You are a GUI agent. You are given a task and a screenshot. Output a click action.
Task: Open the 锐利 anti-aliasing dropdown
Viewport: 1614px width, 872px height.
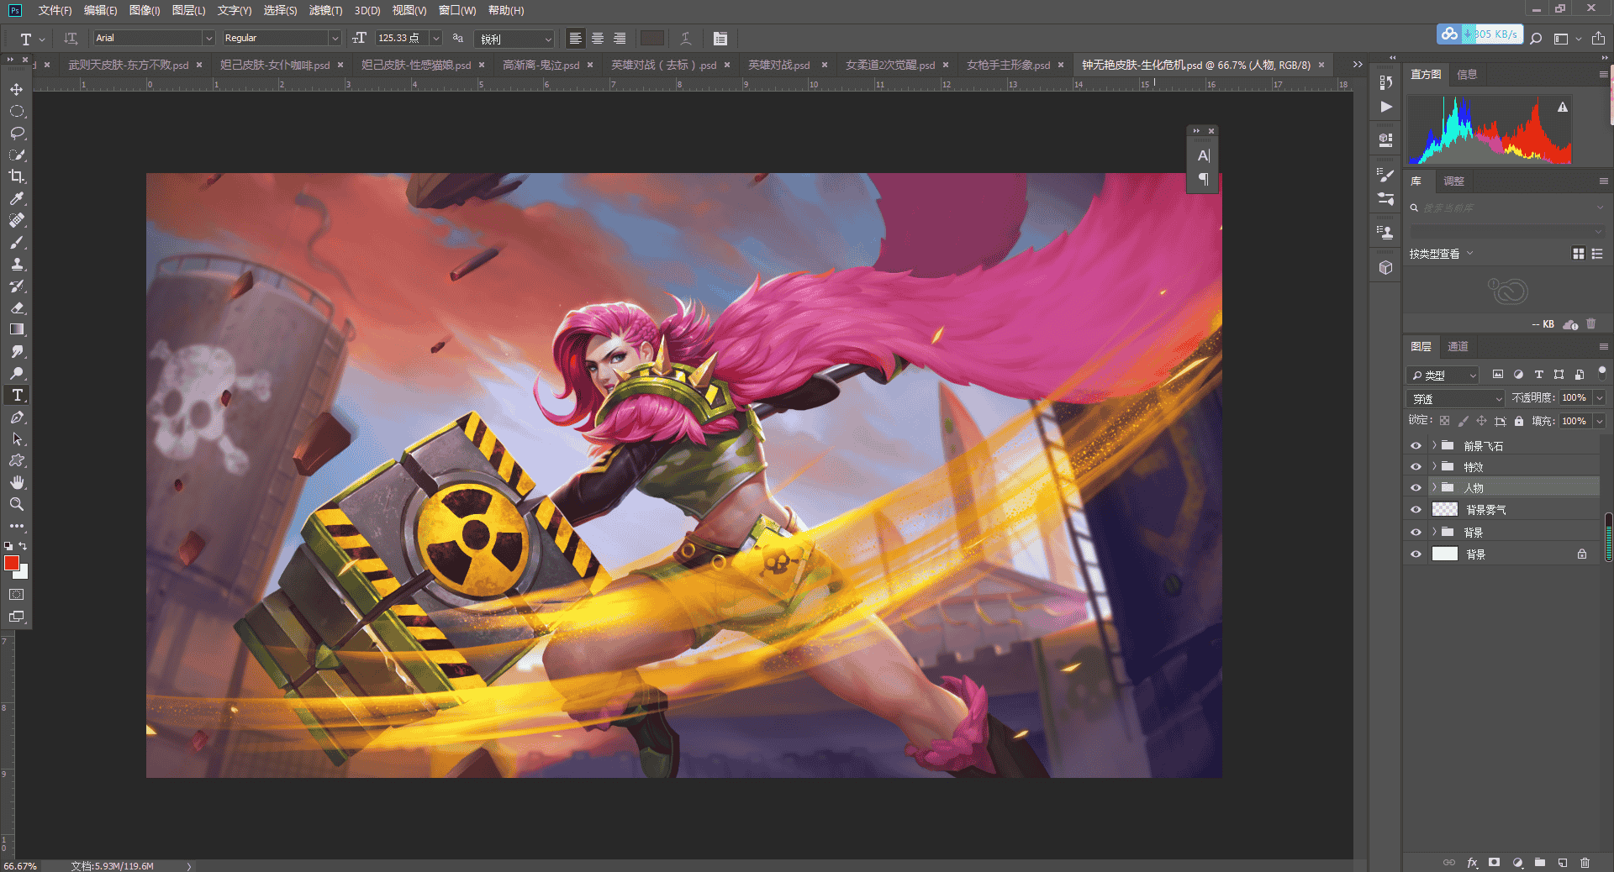(516, 39)
